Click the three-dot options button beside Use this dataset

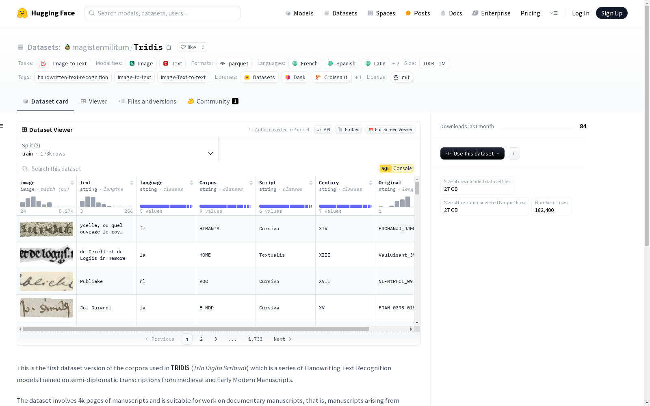tap(514, 153)
